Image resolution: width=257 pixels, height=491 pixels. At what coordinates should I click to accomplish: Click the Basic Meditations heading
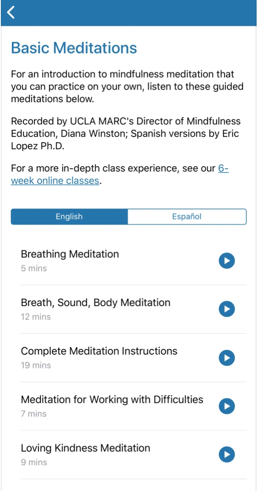[74, 48]
